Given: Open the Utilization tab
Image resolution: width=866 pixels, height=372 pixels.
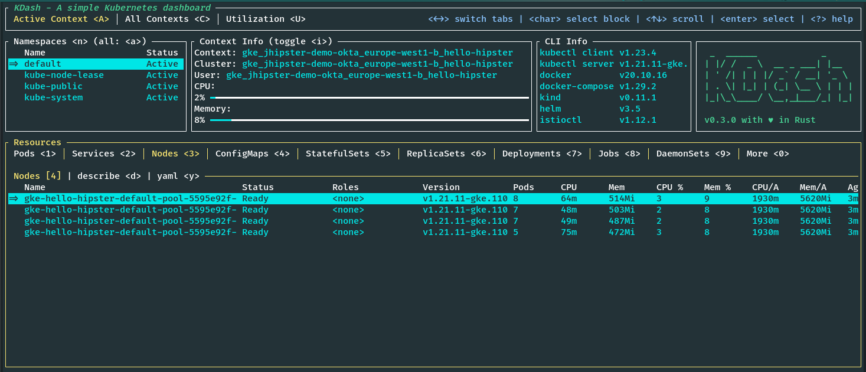Looking at the screenshot, I should [266, 19].
